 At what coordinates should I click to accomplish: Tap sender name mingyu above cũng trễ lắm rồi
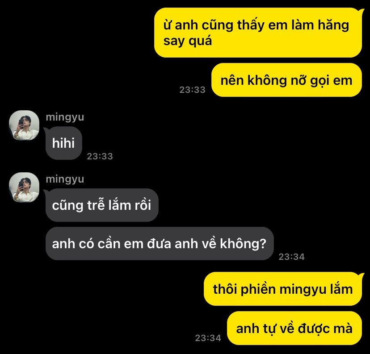click(65, 179)
